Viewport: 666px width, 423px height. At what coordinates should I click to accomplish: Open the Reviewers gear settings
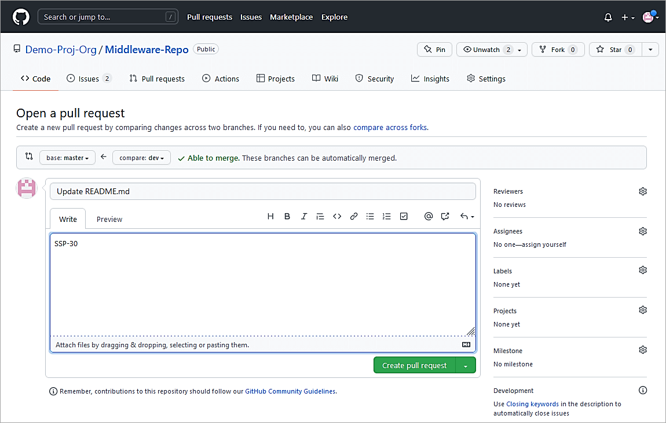click(642, 191)
